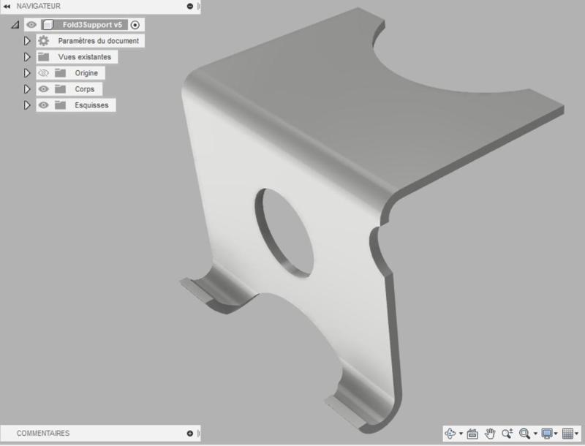Activate Fold3Support v5 radio button
Viewport: 585px width, 446px height.
click(x=135, y=25)
